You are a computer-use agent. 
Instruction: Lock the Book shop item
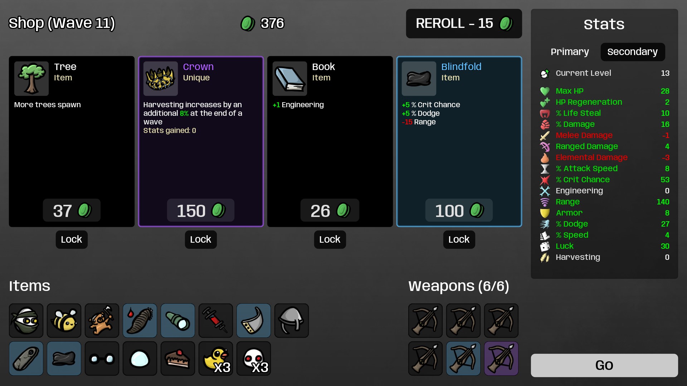[x=330, y=239]
